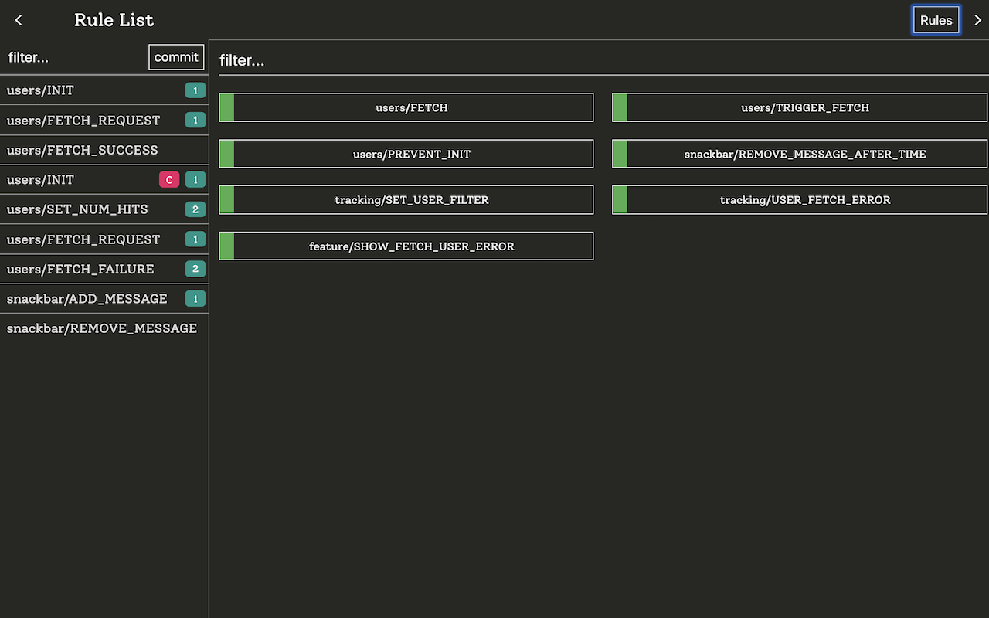Switch to the Rules tab
989x618 pixels.
point(936,20)
